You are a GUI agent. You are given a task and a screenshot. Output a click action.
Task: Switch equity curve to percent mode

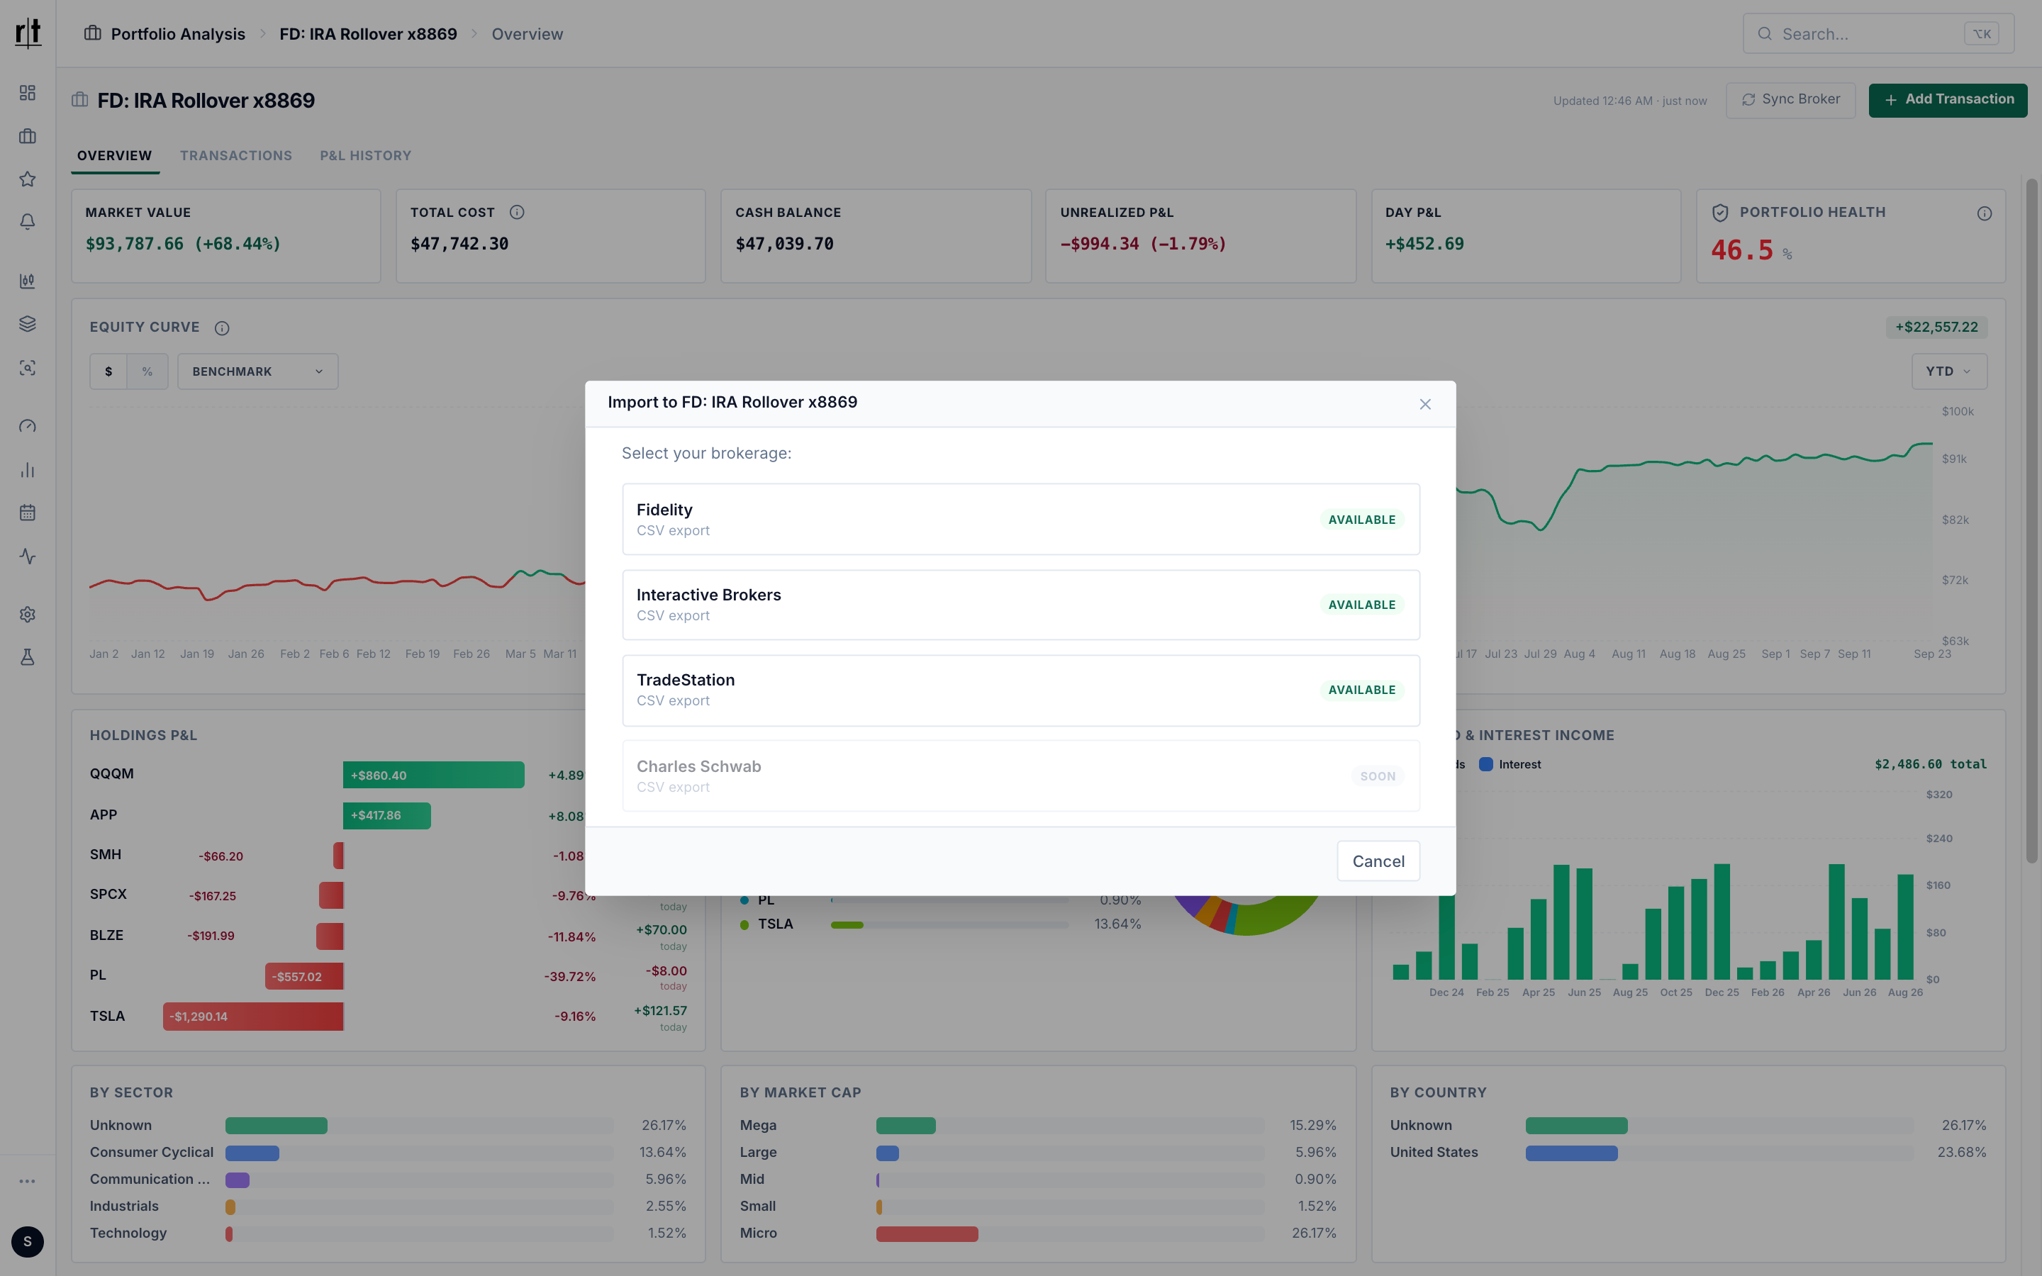click(x=147, y=371)
